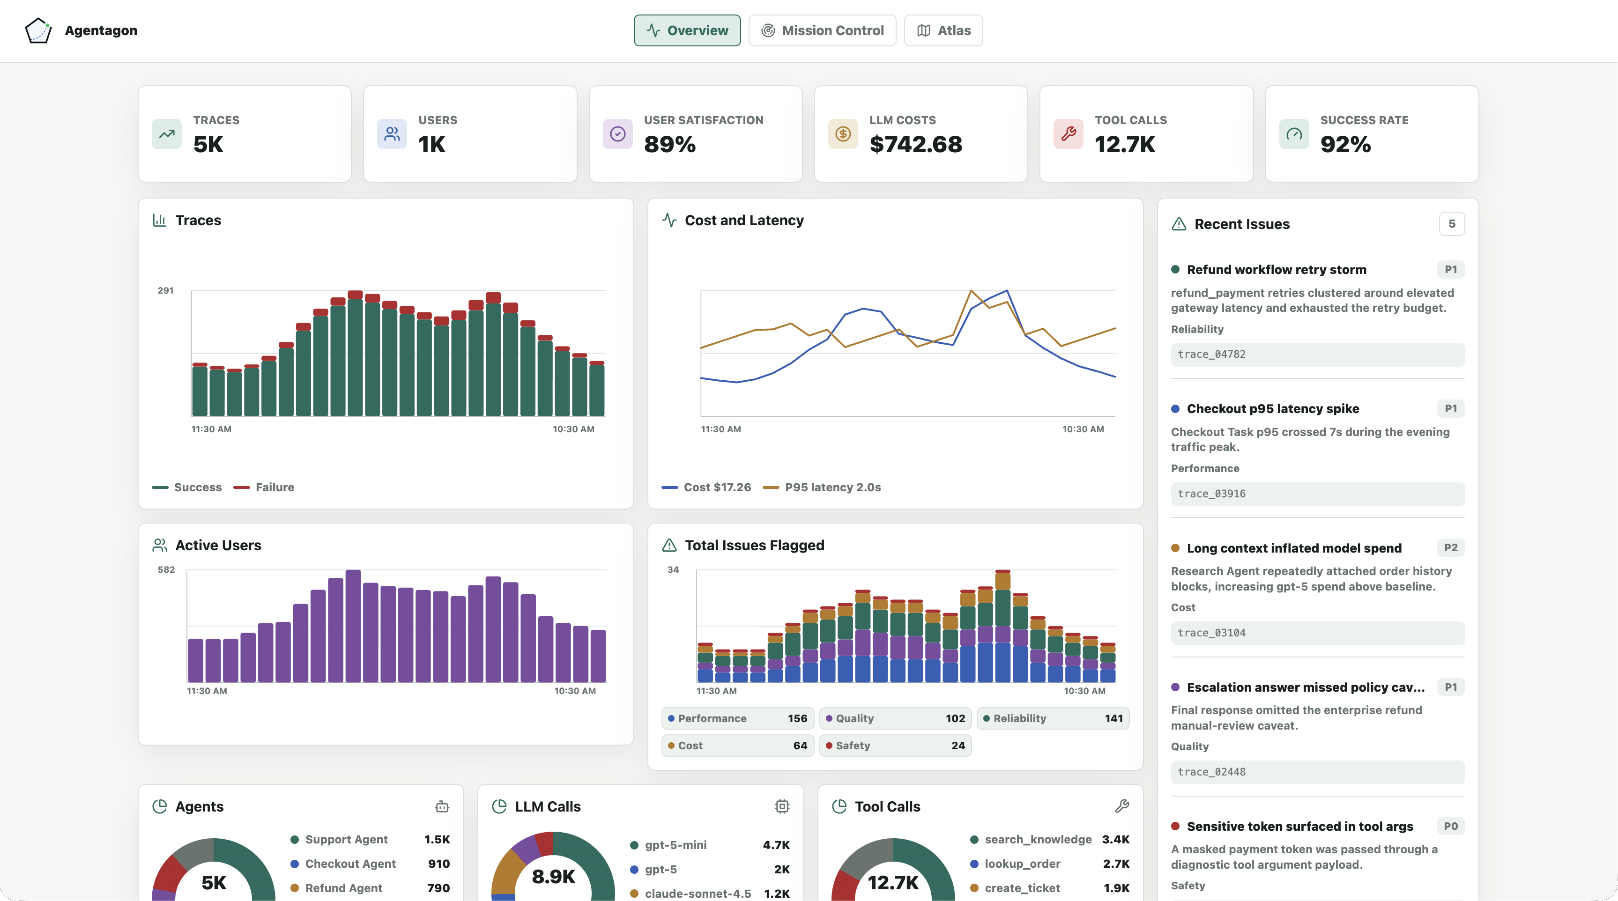Click the 12.7K center of Tool Calls donut
This screenshot has height=901, width=1618.
(x=892, y=883)
